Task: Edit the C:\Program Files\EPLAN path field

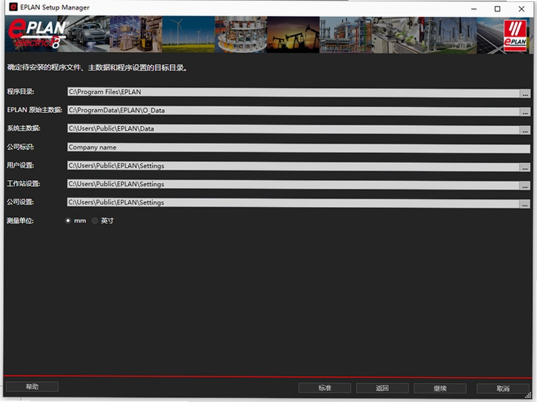Action: click(x=293, y=92)
